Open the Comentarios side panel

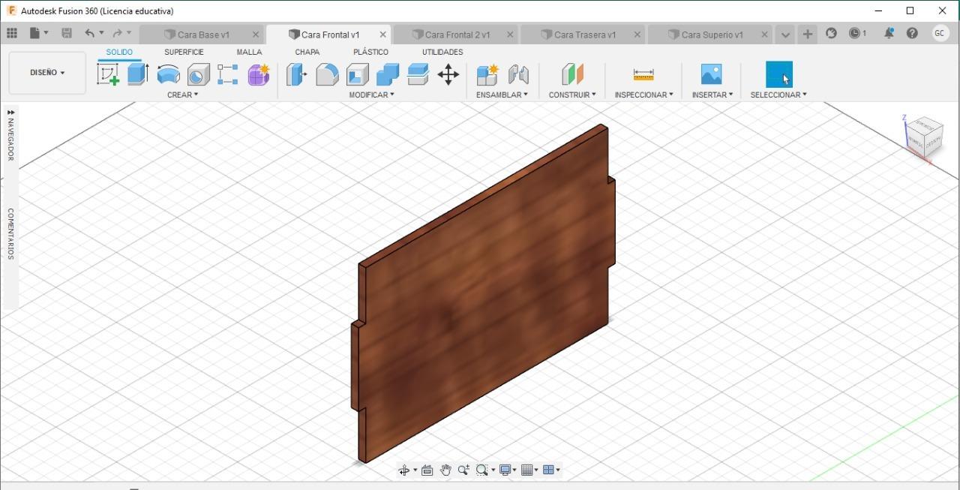click(10, 233)
